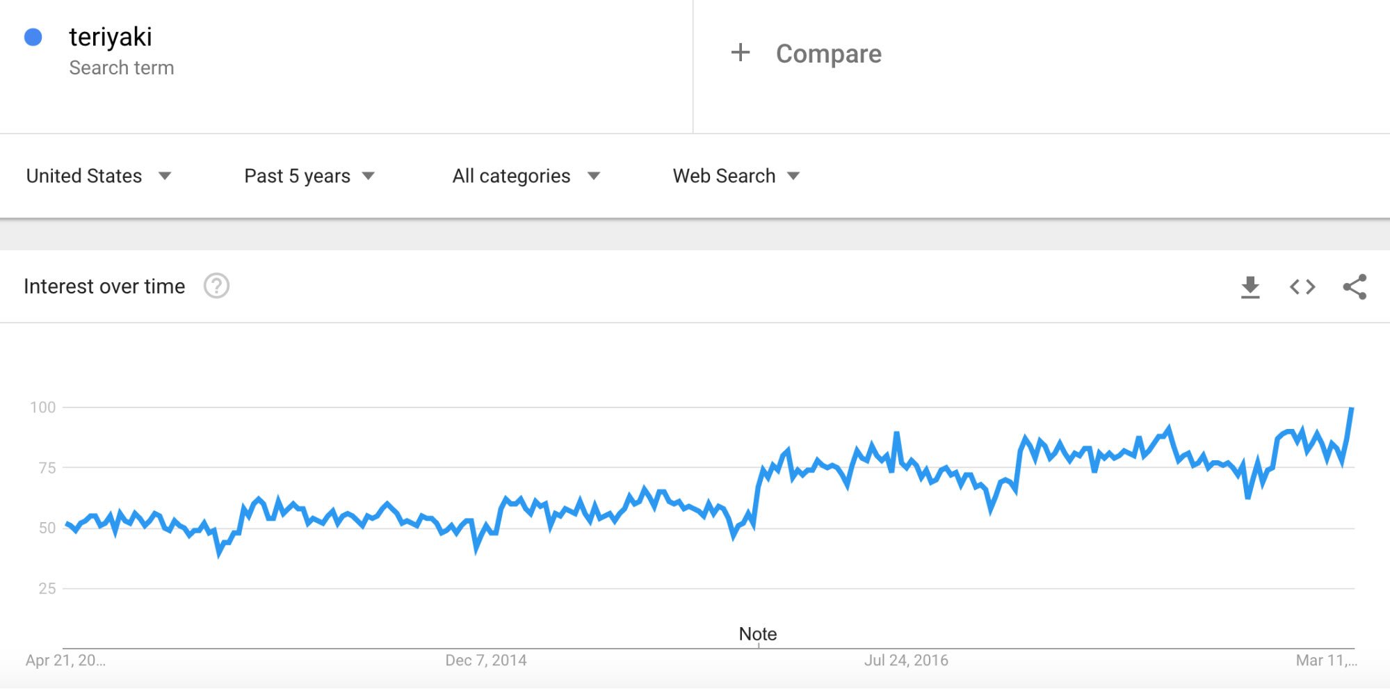The height and width of the screenshot is (689, 1390).
Task: Click the embed code icon
Action: coord(1302,287)
